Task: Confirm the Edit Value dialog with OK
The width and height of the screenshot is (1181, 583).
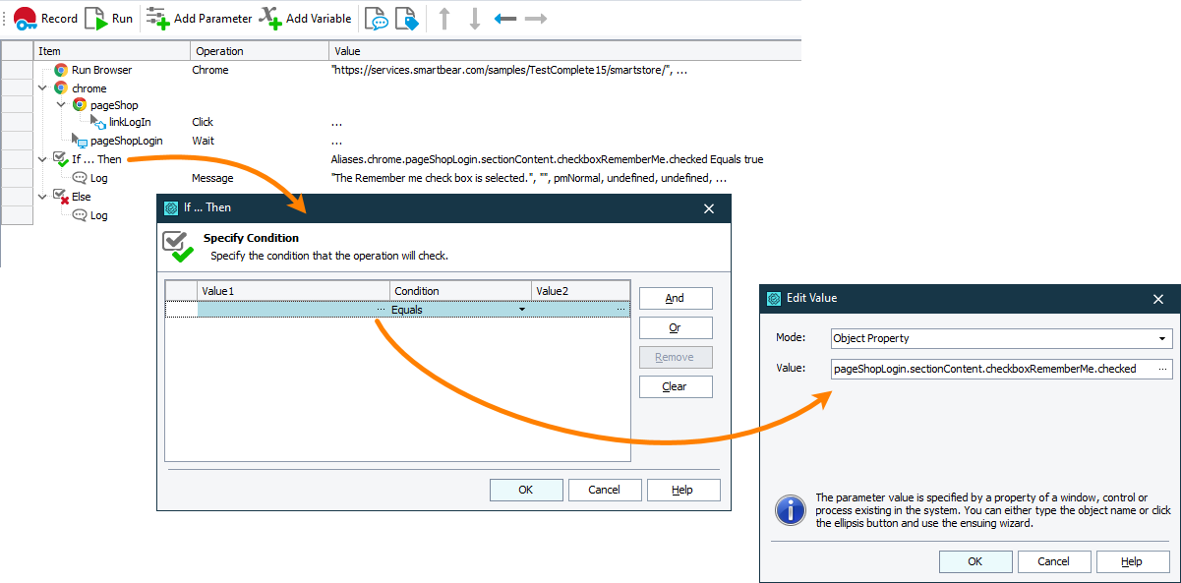Action: pos(974,561)
